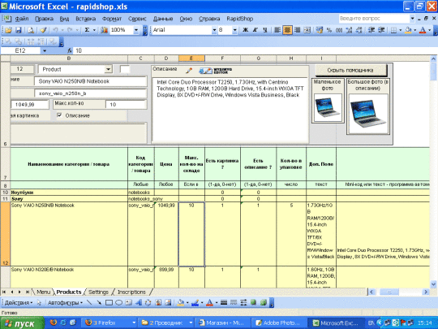438x329 pixels.
Task: Toggle center alignment in the toolbar
Action: click(x=287, y=30)
